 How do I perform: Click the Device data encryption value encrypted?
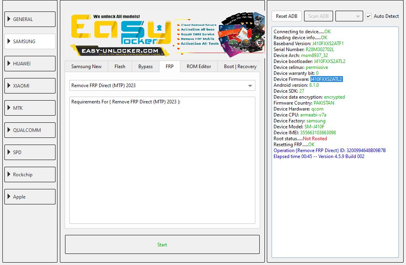[334, 97]
